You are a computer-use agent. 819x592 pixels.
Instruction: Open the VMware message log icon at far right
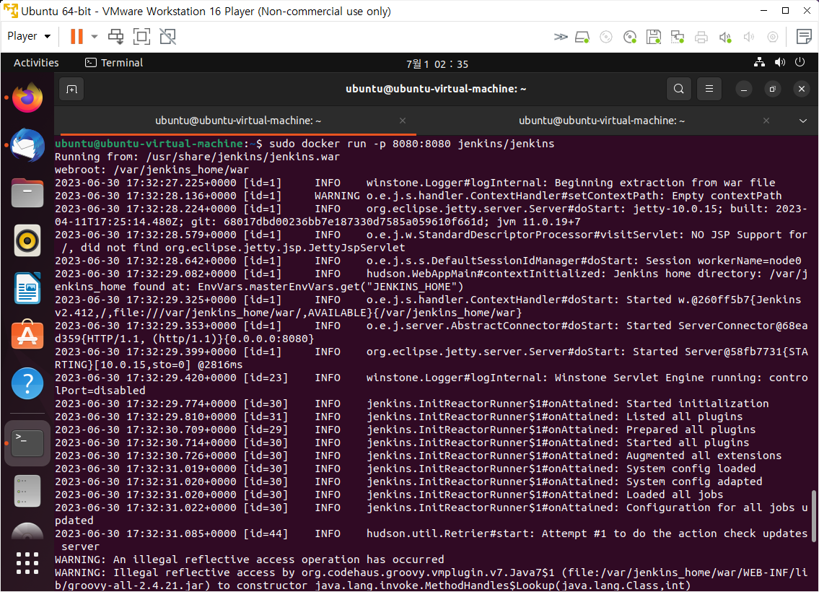803,37
